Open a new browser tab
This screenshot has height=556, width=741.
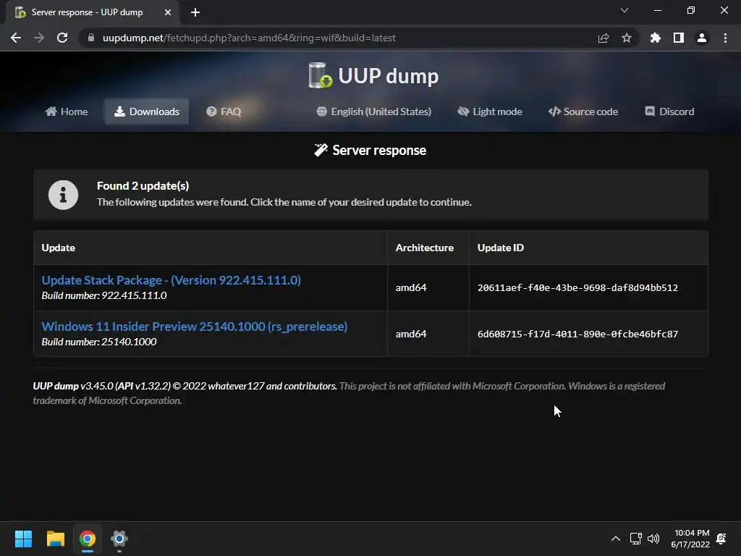(x=195, y=12)
